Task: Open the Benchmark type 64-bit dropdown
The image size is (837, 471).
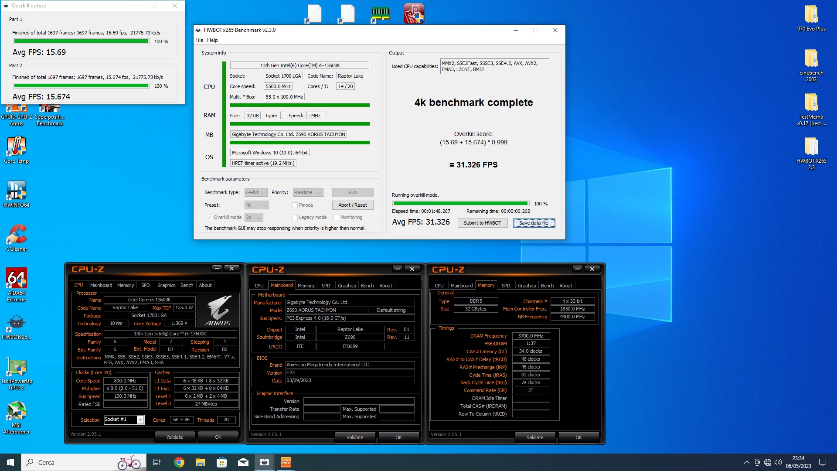Action: coord(256,192)
